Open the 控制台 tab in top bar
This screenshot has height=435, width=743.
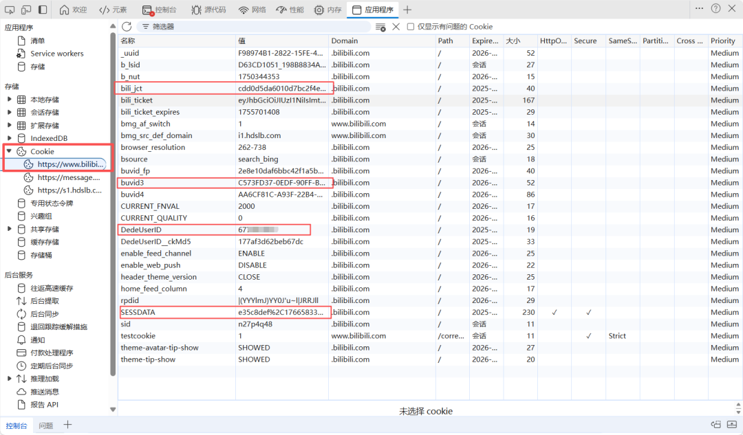(x=159, y=10)
